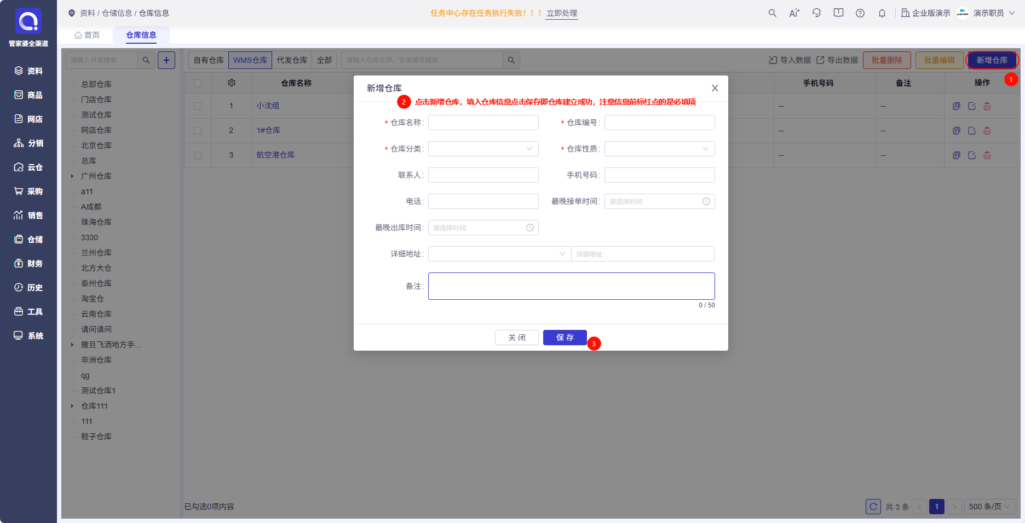Refresh the warehouse list

(x=873, y=507)
